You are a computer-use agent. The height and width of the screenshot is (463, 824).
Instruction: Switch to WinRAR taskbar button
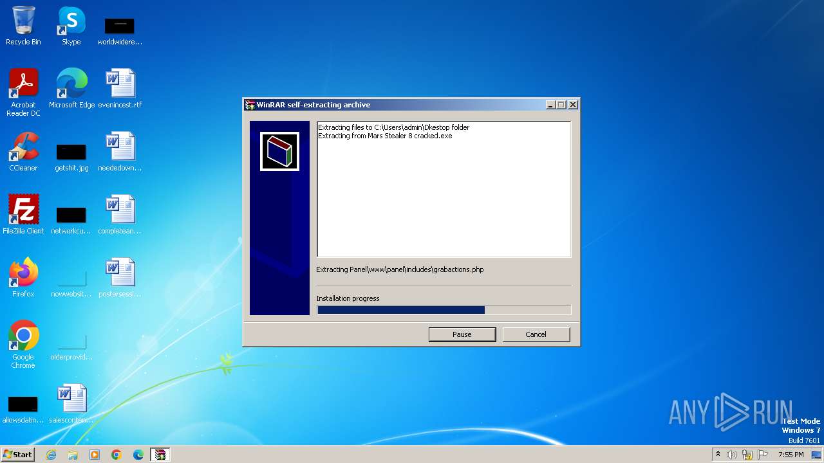(160, 455)
